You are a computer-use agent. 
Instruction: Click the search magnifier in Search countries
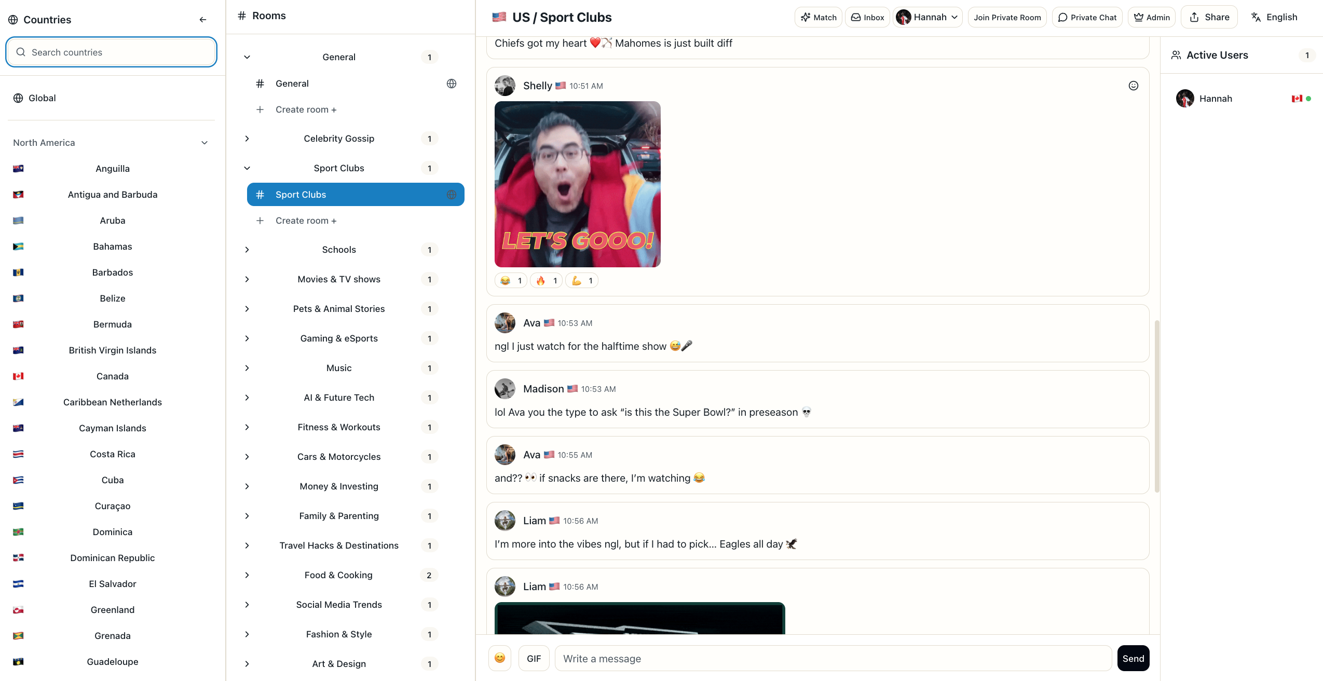point(21,52)
